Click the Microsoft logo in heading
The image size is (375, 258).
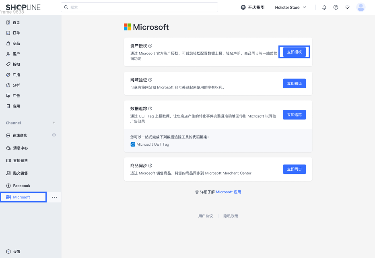[x=127, y=27]
